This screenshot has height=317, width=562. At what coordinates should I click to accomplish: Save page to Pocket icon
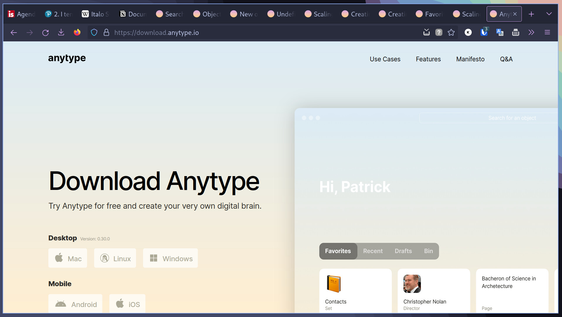(x=426, y=33)
